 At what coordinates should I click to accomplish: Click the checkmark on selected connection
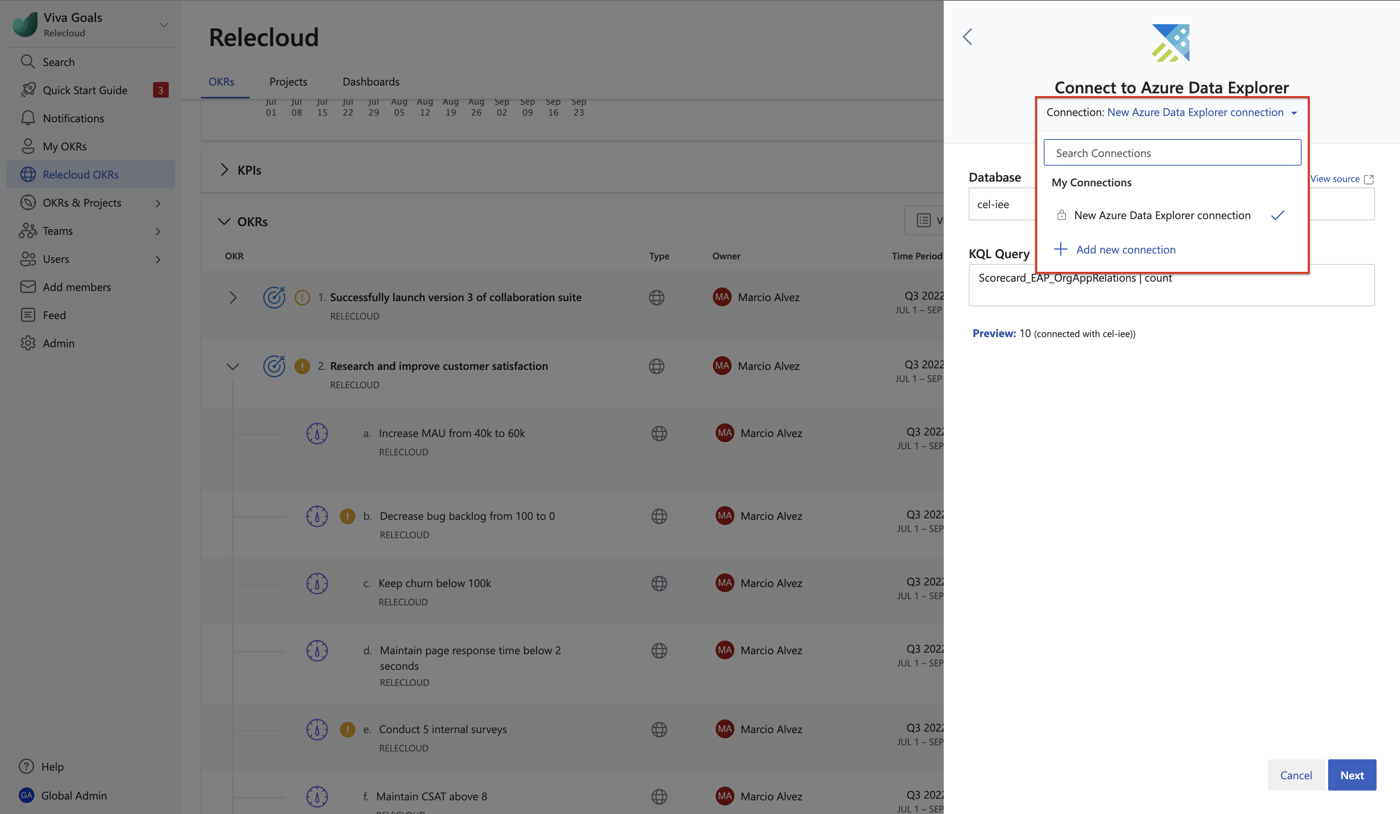tap(1278, 215)
